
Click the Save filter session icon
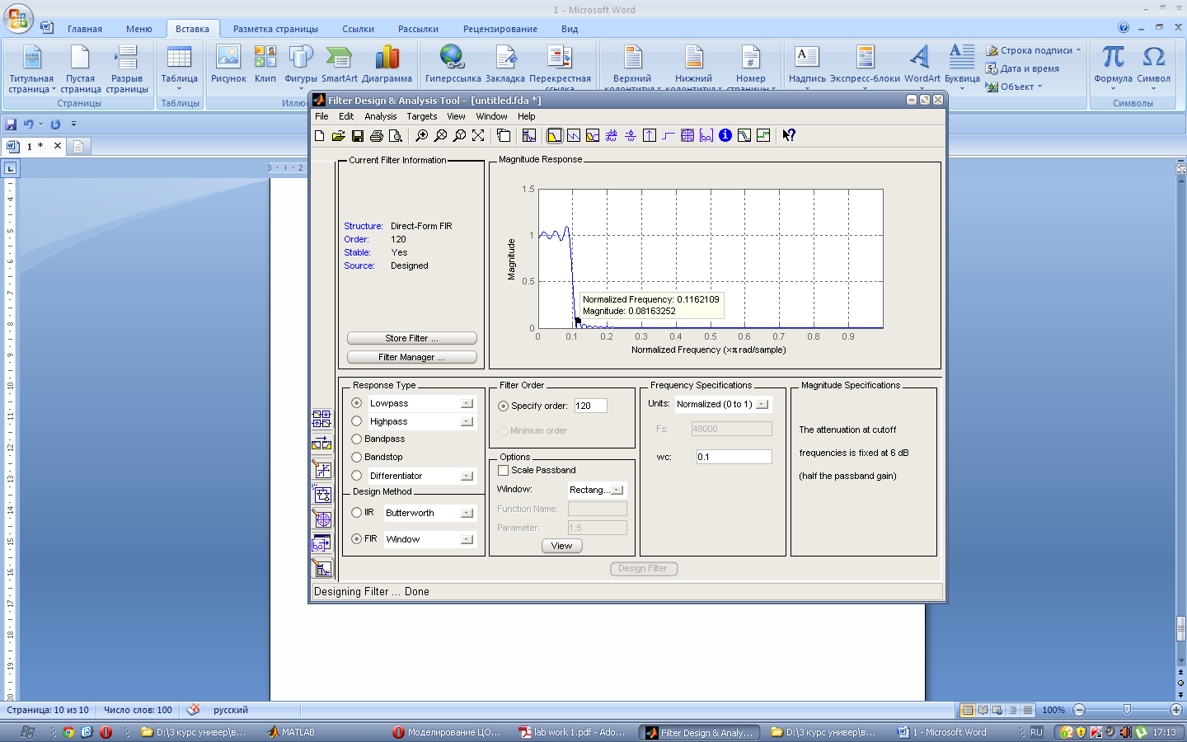tap(358, 136)
